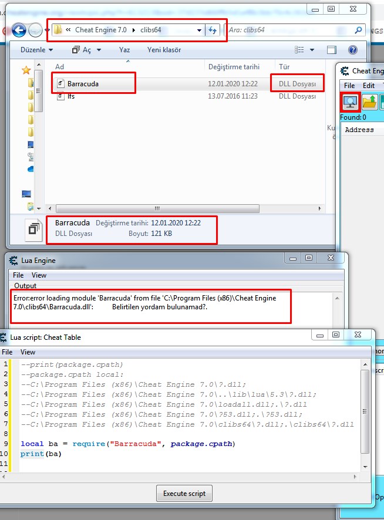Click the Lua script editor vertical scrollbar

(365, 411)
